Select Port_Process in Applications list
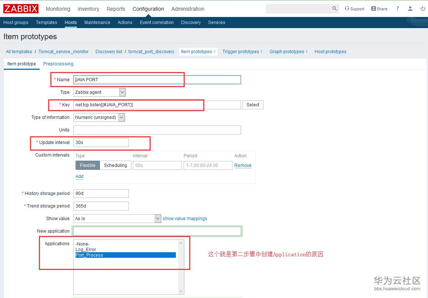The image size is (428, 298). (126, 255)
